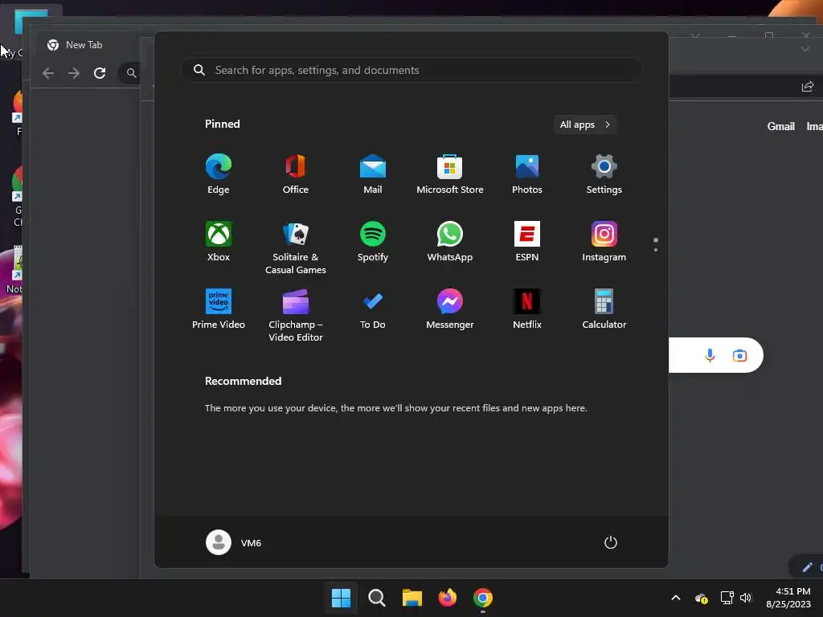Open the Gmail link in Chrome
This screenshot has height=617, width=823.
[781, 126]
